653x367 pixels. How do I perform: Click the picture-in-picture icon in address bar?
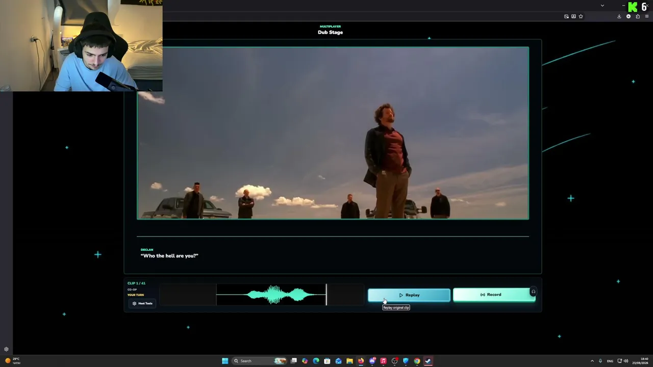click(x=566, y=16)
